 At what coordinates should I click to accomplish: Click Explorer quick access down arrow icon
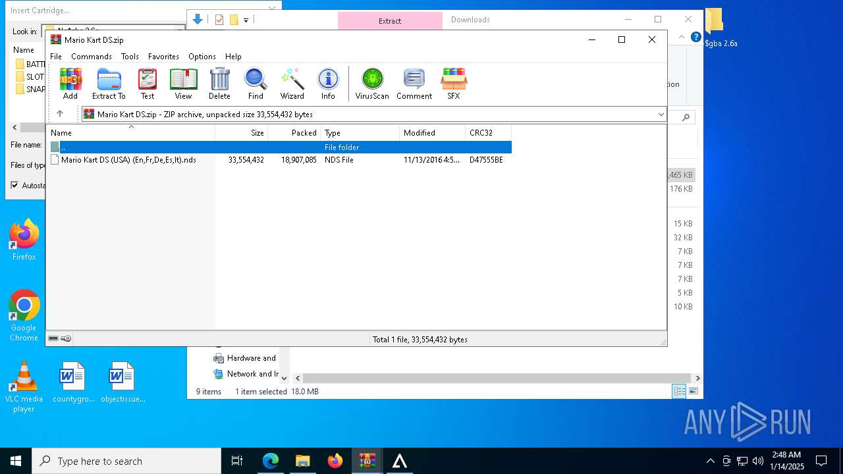198,20
